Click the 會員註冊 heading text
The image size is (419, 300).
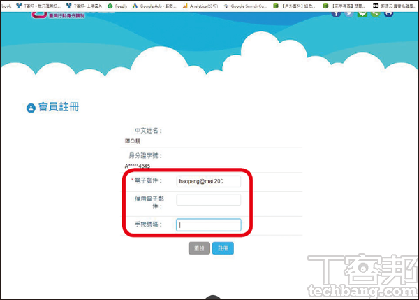click(x=59, y=107)
